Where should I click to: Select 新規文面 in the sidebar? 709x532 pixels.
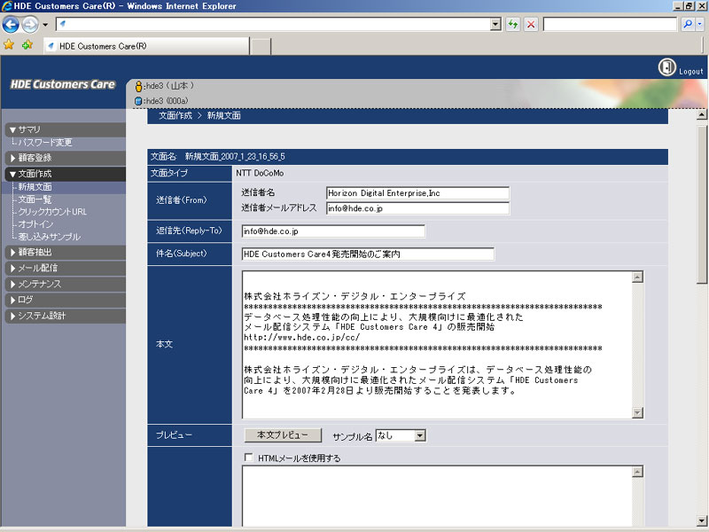click(x=35, y=187)
